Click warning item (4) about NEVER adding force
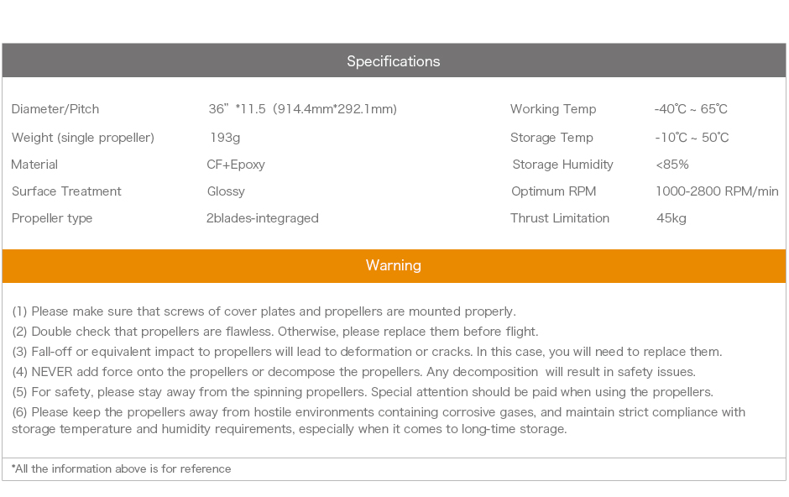This screenshot has height=497, width=789. [x=353, y=372]
